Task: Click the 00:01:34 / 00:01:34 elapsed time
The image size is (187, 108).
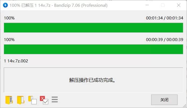Action: coord(165,18)
